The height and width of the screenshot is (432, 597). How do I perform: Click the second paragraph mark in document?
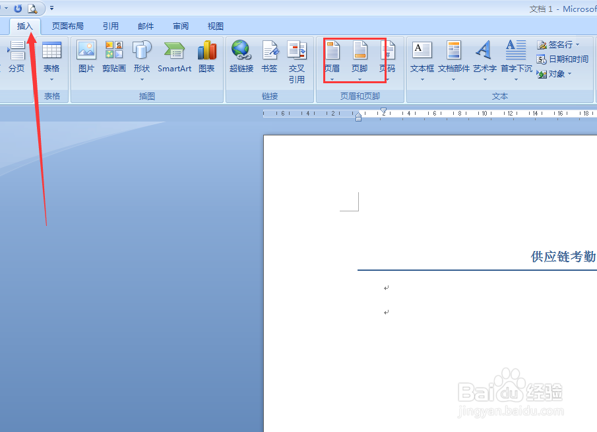pyautogui.click(x=387, y=312)
